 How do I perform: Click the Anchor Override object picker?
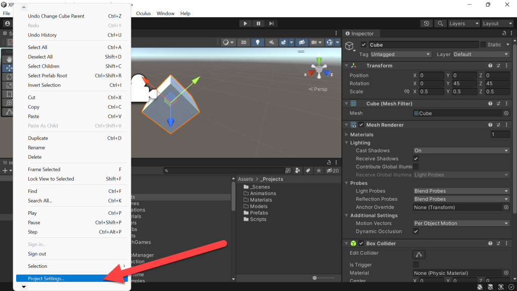click(506, 207)
